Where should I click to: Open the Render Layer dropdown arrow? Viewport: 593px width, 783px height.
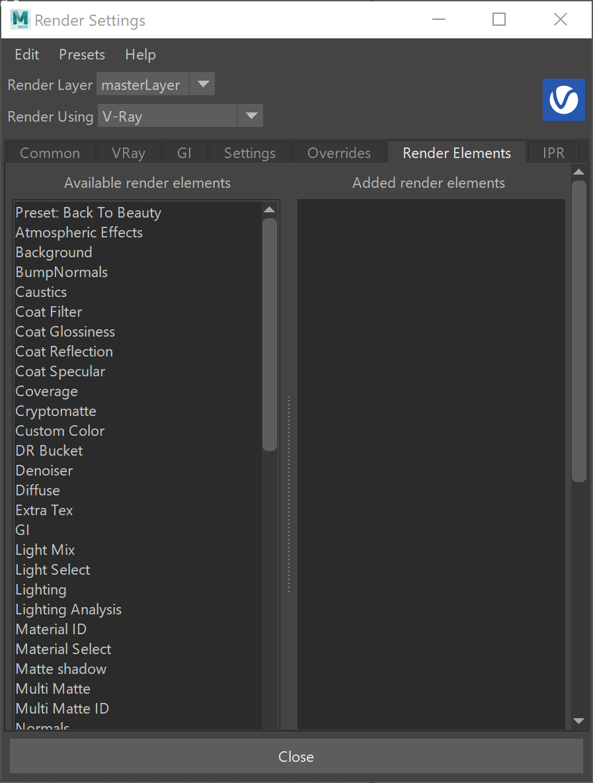tap(203, 84)
